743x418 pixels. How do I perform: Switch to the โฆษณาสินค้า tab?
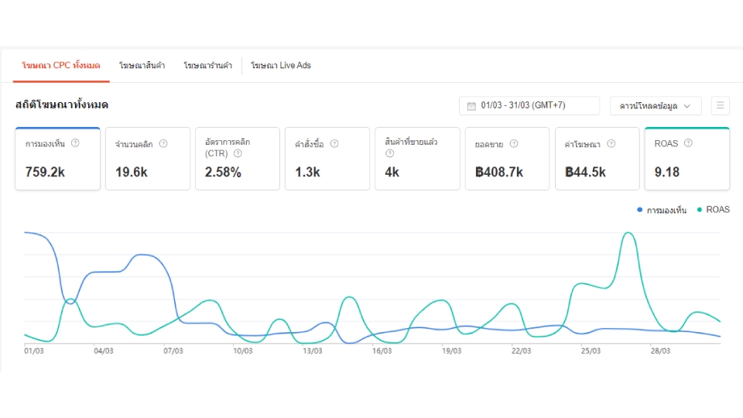click(x=142, y=65)
